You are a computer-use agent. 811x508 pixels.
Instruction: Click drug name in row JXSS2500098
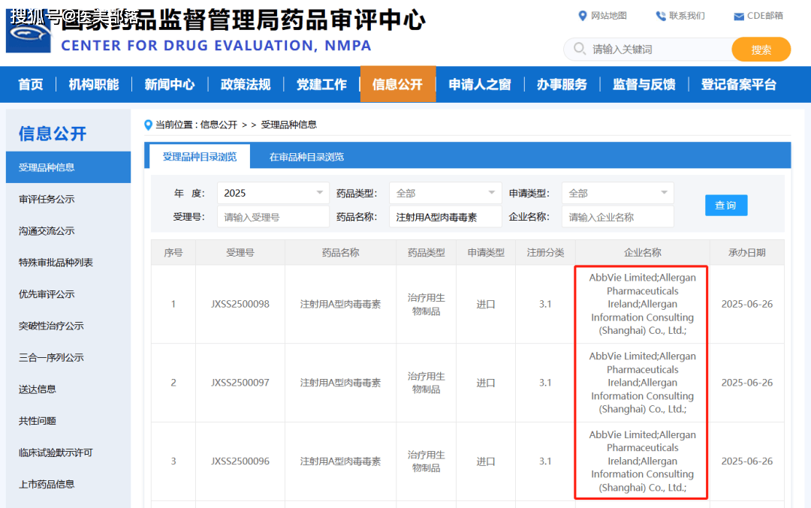pyautogui.click(x=340, y=305)
